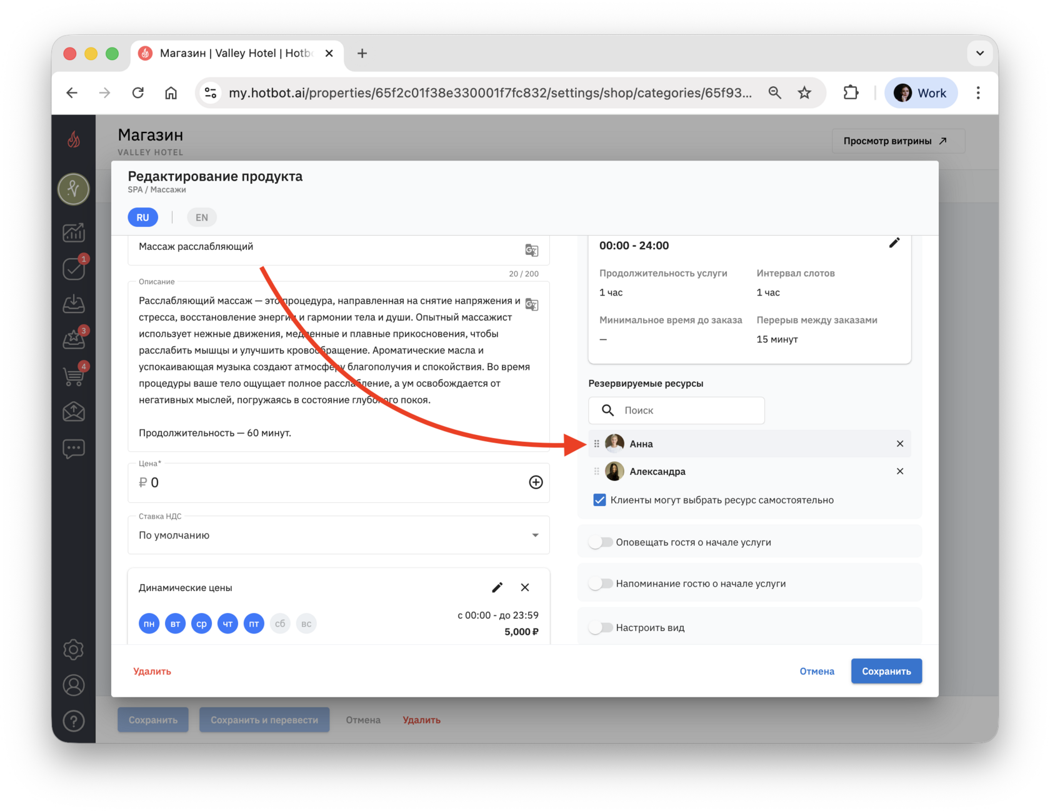Open the tasks checkmark icon with badge 1
Screen dimensions: 1050x811
pos(74,268)
